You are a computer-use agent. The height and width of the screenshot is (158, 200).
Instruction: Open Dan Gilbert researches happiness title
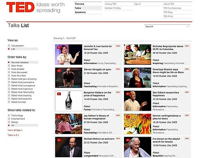click(x=166, y=94)
